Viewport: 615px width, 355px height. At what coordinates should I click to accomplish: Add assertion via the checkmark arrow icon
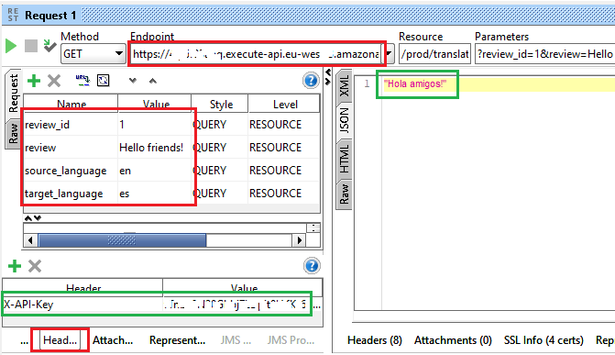coord(49,46)
